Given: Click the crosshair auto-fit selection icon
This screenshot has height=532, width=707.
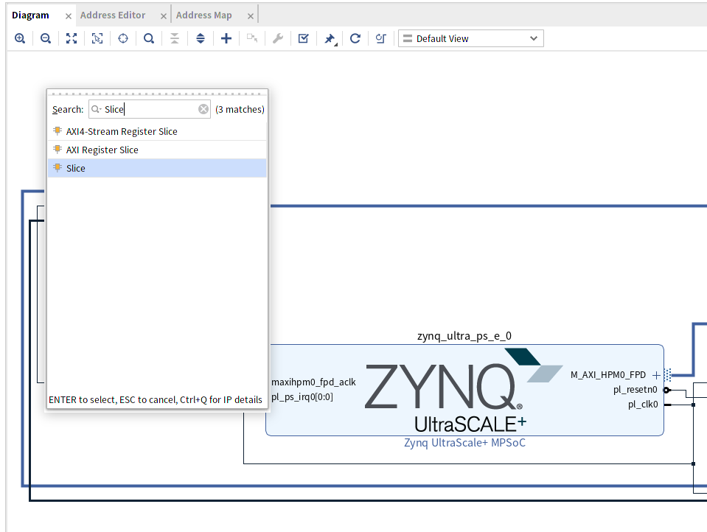Looking at the screenshot, I should [x=123, y=38].
